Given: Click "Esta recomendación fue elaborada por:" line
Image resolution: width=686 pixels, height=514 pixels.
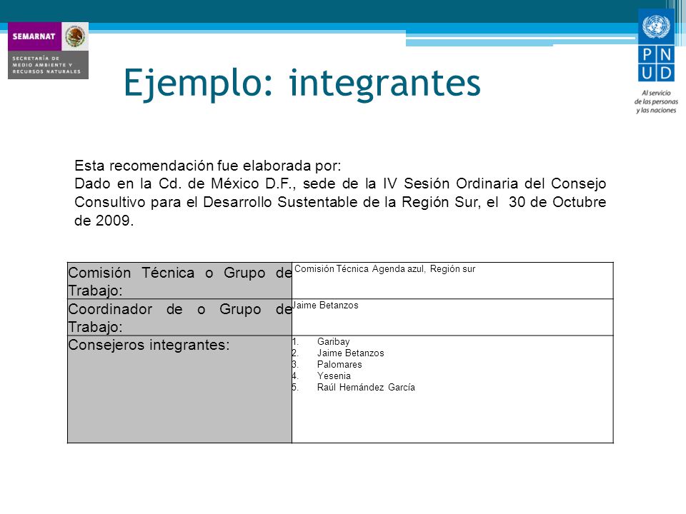Looking at the screenshot, I should 207,166.
